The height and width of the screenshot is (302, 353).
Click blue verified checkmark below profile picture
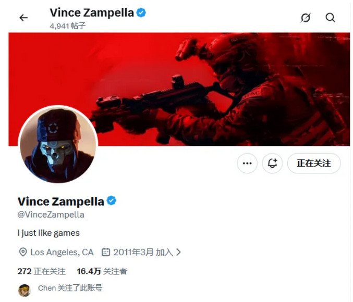111,200
